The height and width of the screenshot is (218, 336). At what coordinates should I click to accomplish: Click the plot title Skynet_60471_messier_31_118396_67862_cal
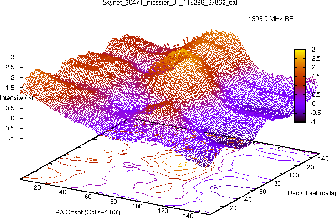pyautogui.click(x=170, y=3)
